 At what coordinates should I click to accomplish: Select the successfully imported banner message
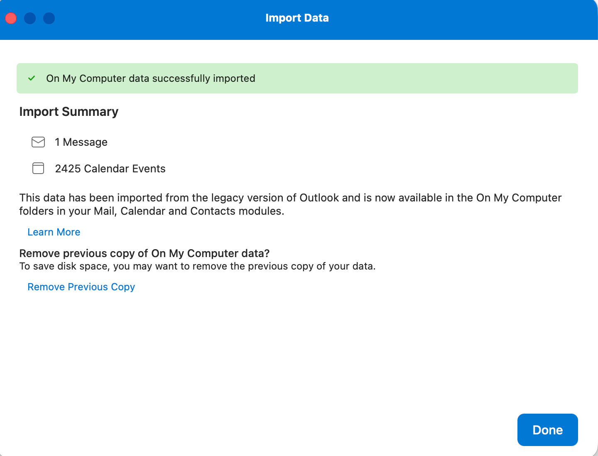pyautogui.click(x=151, y=78)
